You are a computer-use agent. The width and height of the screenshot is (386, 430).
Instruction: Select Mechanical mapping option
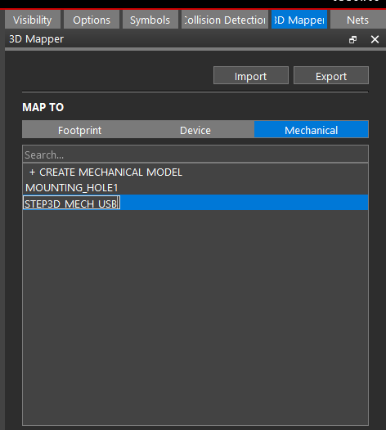coord(311,129)
